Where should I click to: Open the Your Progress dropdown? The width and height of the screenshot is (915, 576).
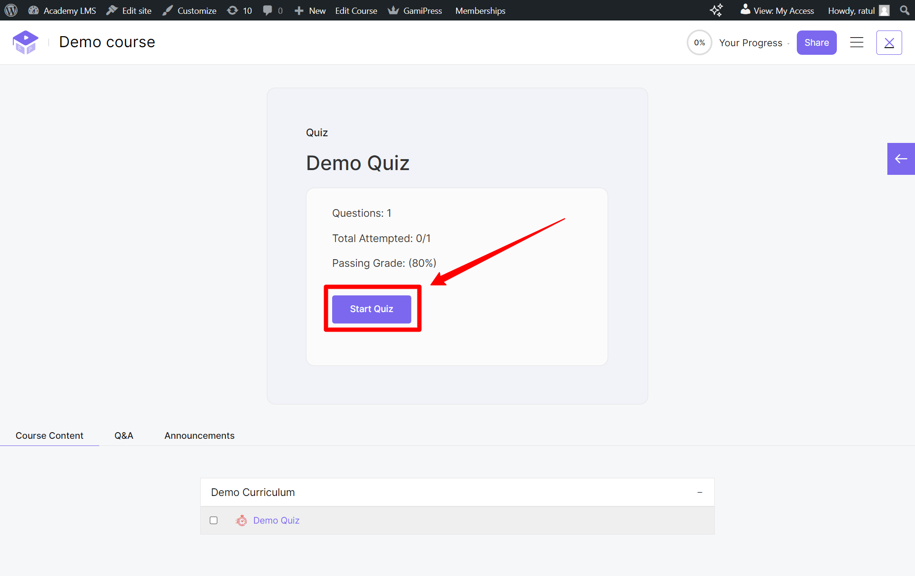[x=753, y=42]
